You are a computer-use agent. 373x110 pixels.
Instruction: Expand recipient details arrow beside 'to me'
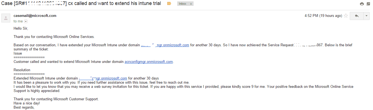coord(26,21)
